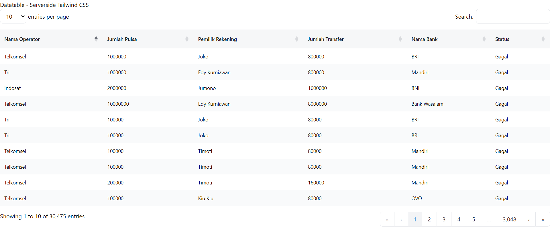The height and width of the screenshot is (236, 550).
Task: Sort table by Nama Operator arrows
Action: [96, 39]
